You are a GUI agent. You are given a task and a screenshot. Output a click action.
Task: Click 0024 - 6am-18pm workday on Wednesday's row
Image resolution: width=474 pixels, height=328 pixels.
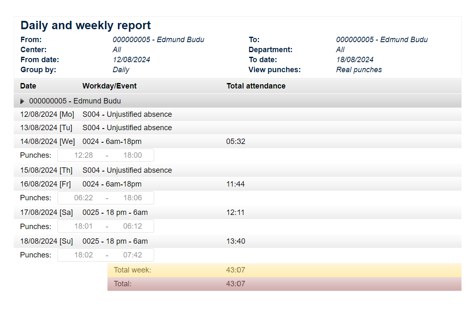coord(112,141)
